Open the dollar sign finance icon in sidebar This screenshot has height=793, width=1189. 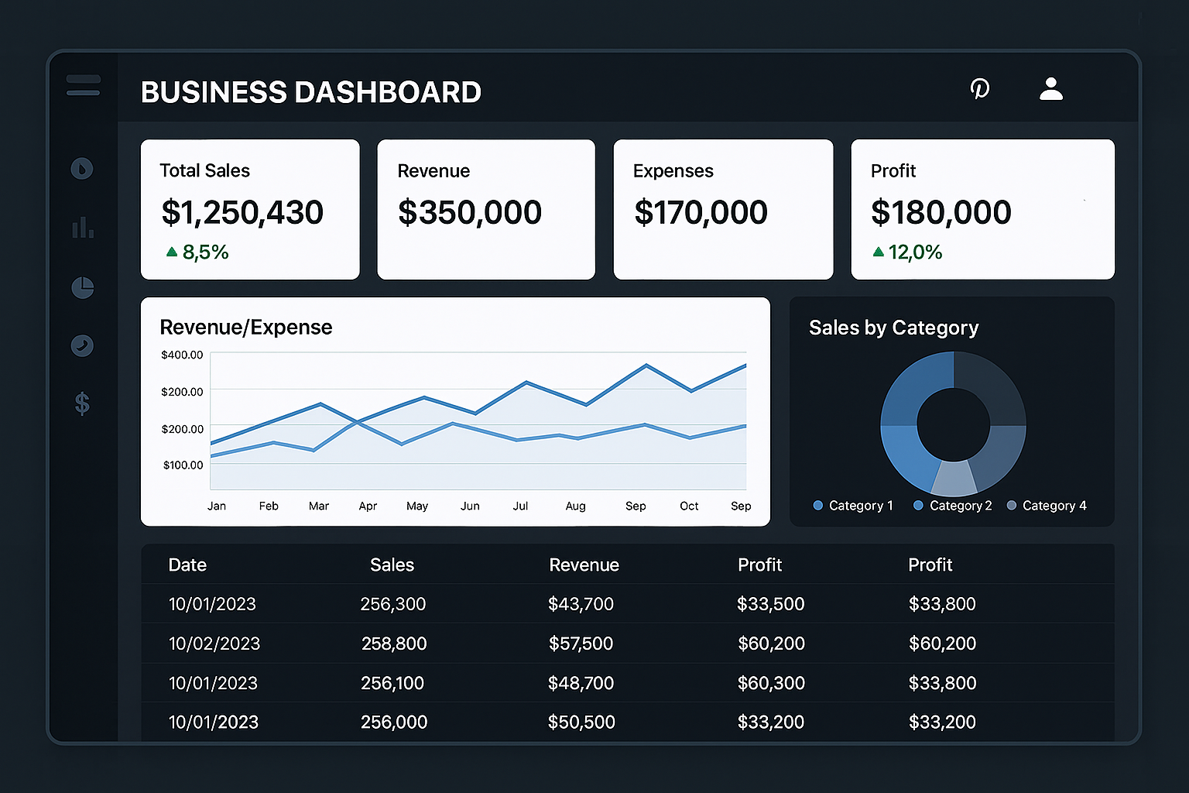click(82, 403)
